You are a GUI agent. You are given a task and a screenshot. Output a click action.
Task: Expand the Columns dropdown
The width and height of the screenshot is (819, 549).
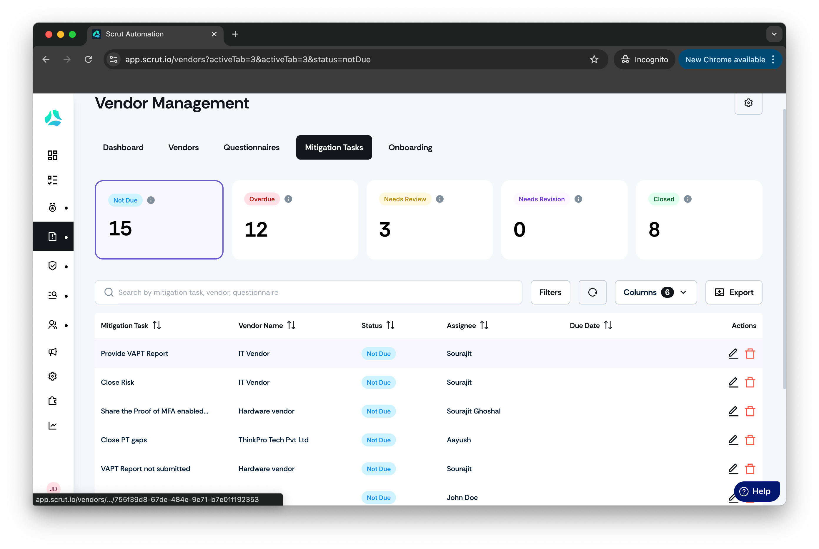tap(655, 292)
